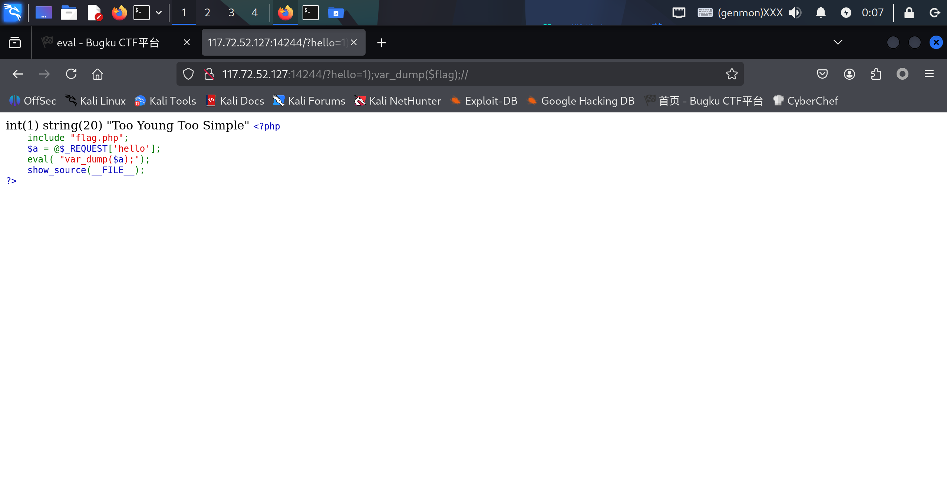Open the extensions puzzle icon
Image resolution: width=947 pixels, height=497 pixels.
(876, 74)
